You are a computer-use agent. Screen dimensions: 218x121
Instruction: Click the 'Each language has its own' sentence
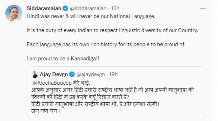(106, 44)
